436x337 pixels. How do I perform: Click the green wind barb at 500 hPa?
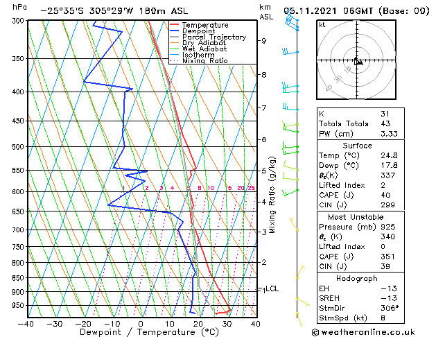coord(290,145)
